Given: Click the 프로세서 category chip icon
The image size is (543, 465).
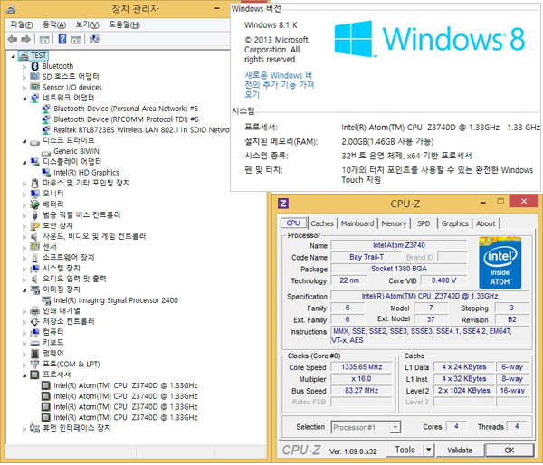Looking at the screenshot, I should [x=34, y=375].
